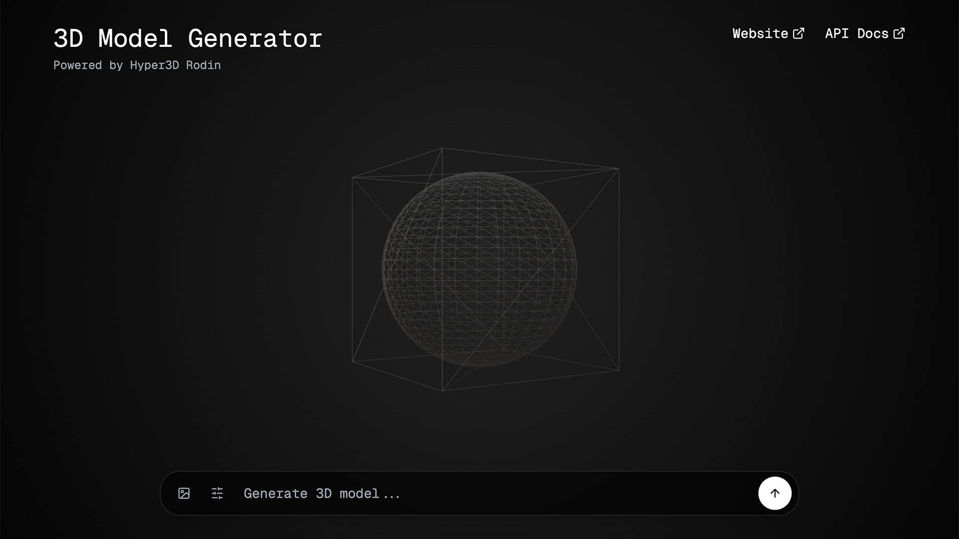Click the wireframe sphere in the viewport
Image resolution: width=959 pixels, height=539 pixels.
pyautogui.click(x=479, y=269)
